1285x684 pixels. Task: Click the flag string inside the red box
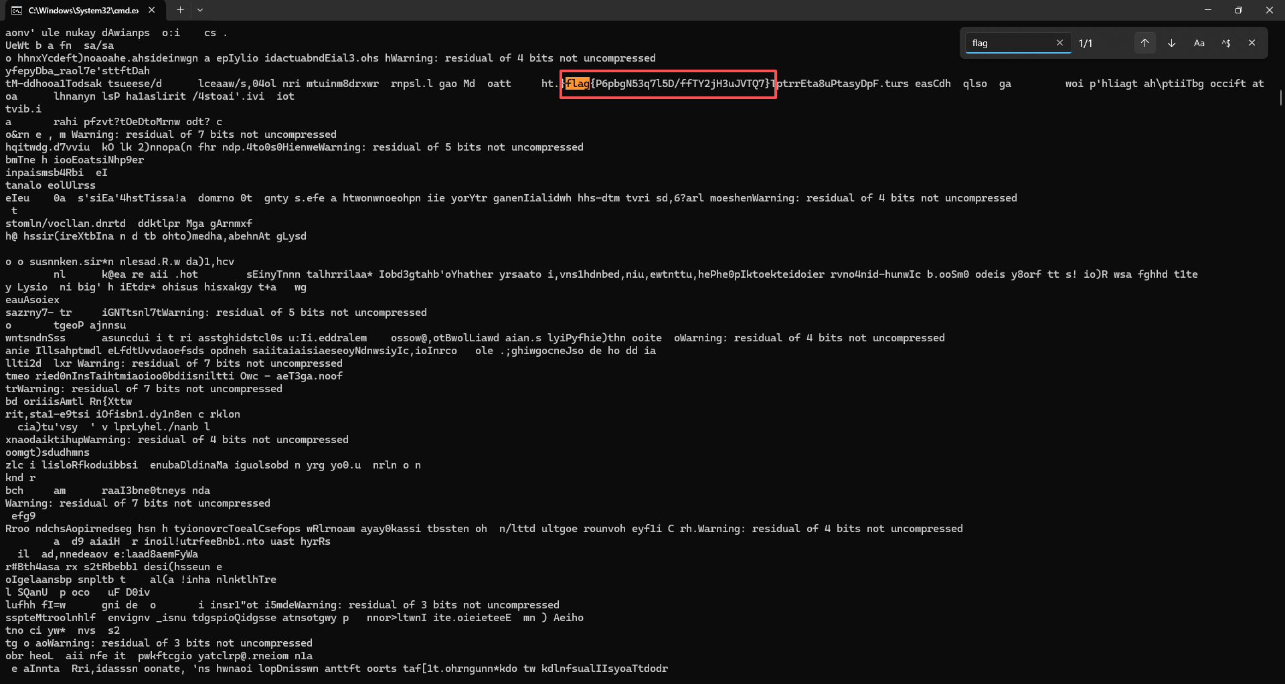679,84
